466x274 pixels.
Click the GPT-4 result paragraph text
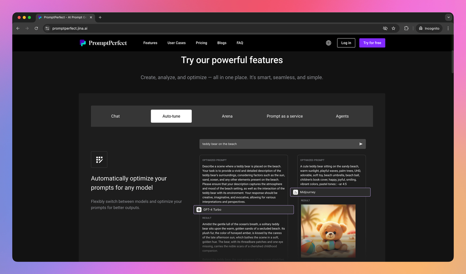[x=243, y=237]
